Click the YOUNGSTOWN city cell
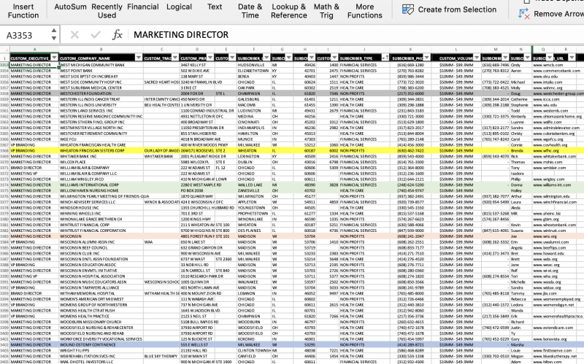Image resolution: width=584 pixels, height=364 pixels. (254, 208)
